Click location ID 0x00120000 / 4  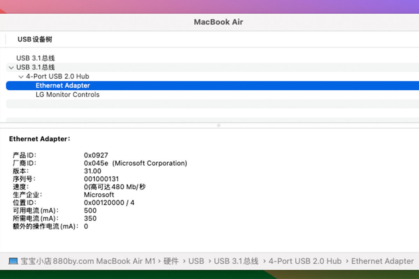(x=109, y=203)
